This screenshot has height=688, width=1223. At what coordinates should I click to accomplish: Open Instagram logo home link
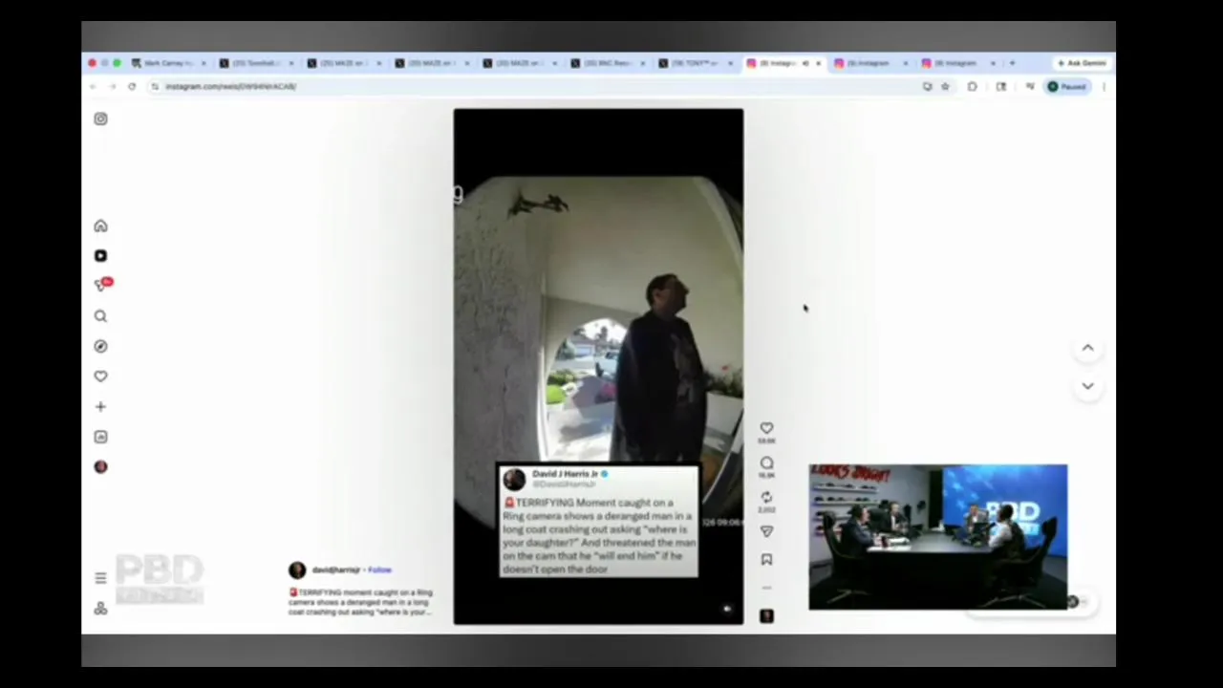100,118
